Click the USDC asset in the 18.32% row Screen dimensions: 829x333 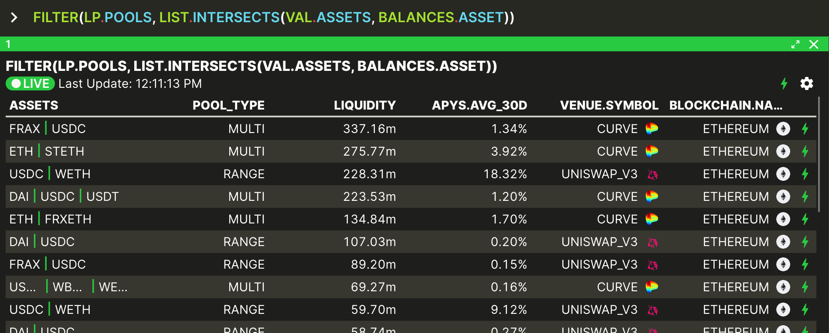(27, 174)
